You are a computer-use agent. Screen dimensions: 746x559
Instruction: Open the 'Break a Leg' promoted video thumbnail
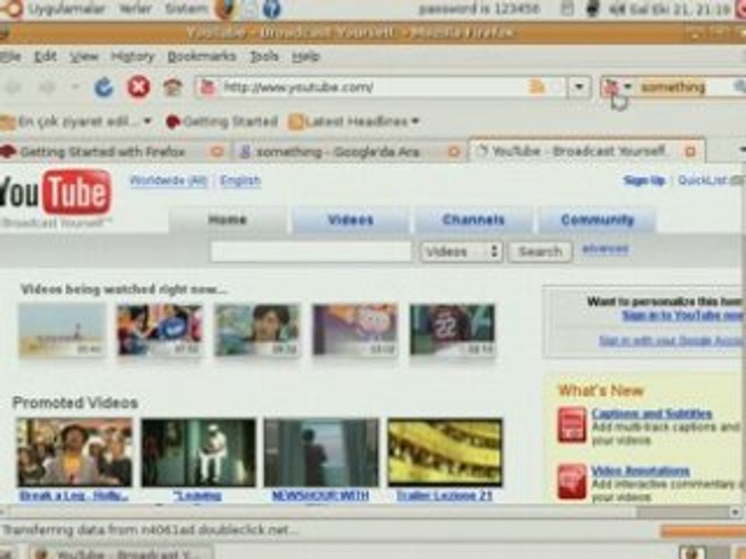(x=75, y=452)
